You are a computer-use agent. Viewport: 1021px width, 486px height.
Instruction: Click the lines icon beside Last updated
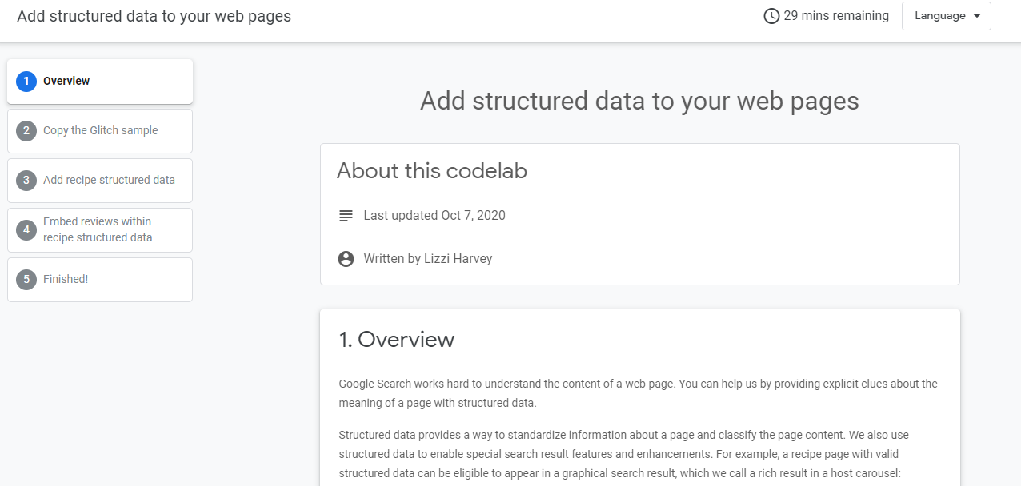[346, 216]
